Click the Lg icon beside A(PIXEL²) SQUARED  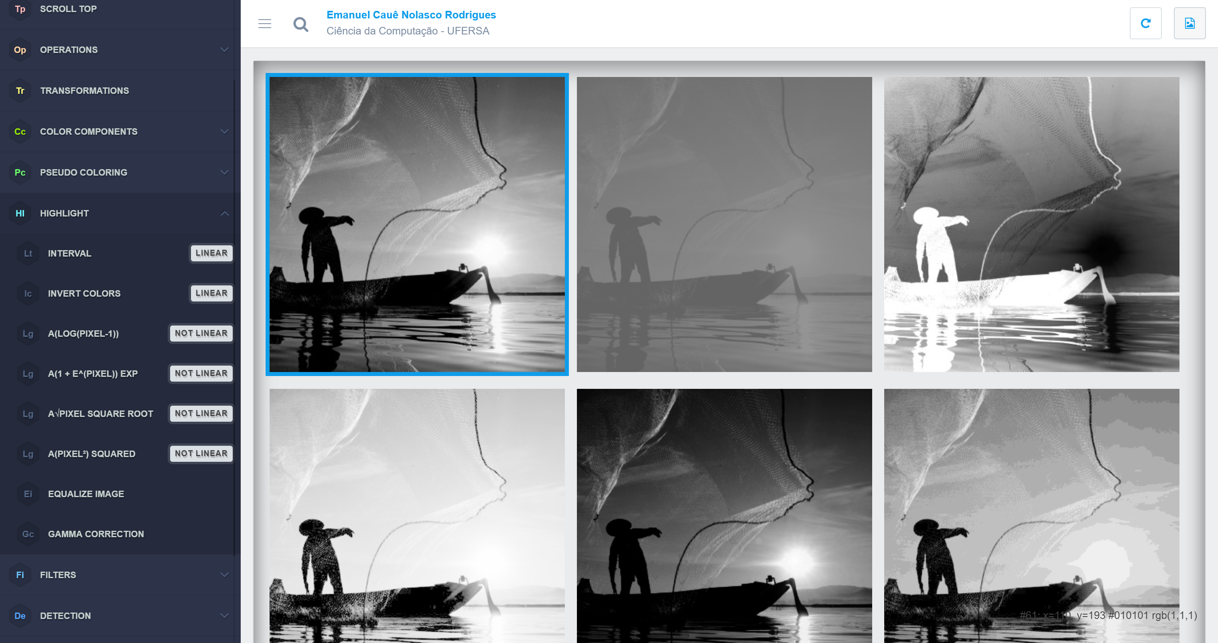coord(28,453)
